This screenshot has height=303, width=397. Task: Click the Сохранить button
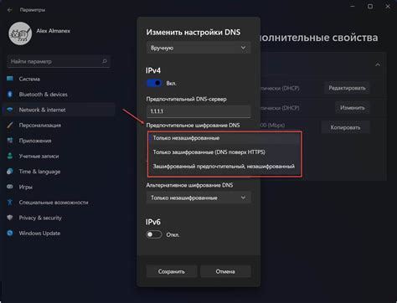172,271
